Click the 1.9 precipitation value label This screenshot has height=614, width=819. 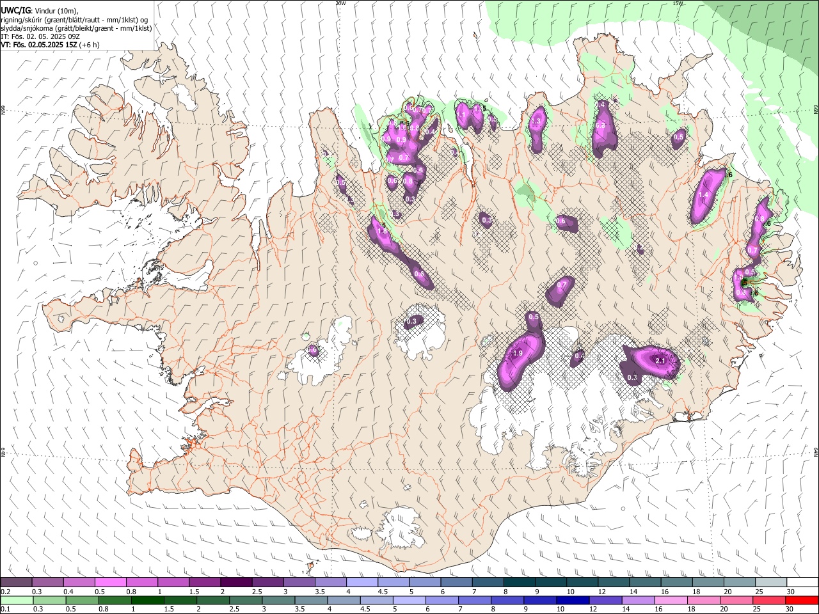click(x=518, y=353)
